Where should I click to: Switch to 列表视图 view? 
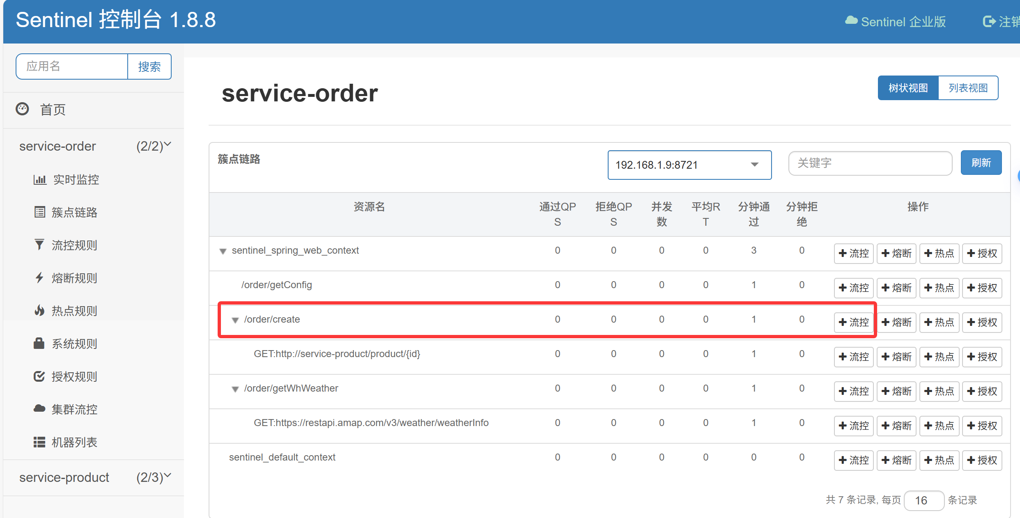coord(968,88)
